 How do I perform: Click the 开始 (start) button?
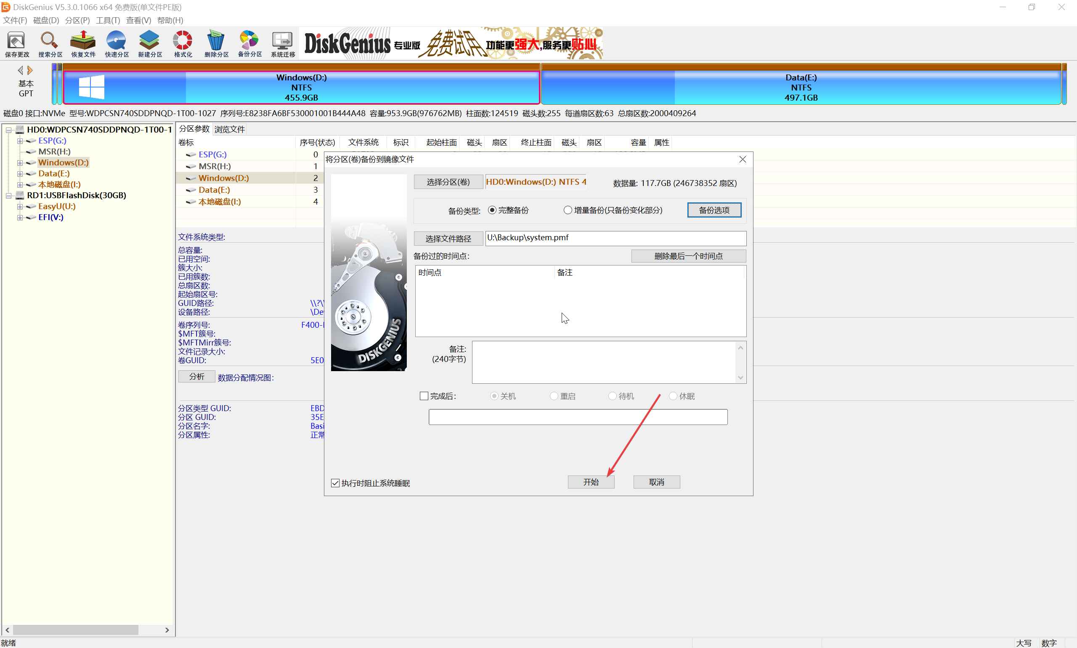point(591,482)
